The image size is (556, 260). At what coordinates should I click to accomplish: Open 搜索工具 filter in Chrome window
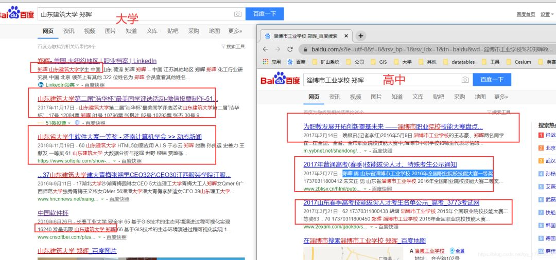coord(499,112)
